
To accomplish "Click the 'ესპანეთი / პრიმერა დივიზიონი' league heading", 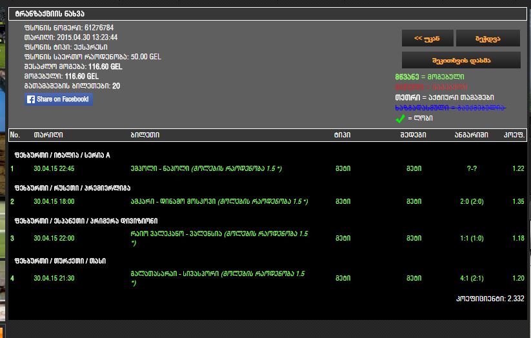I will click(86, 221).
